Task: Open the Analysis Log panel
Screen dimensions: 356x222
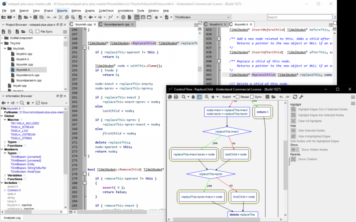Action: pyautogui.click(x=12, y=218)
